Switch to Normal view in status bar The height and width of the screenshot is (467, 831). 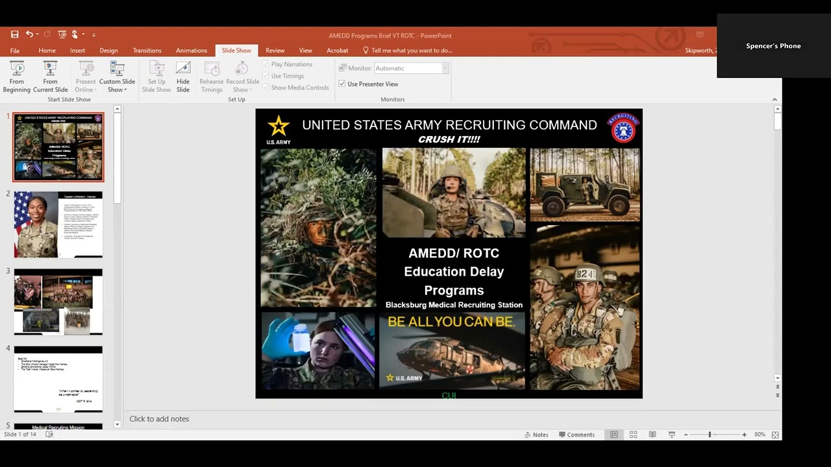[x=614, y=435]
